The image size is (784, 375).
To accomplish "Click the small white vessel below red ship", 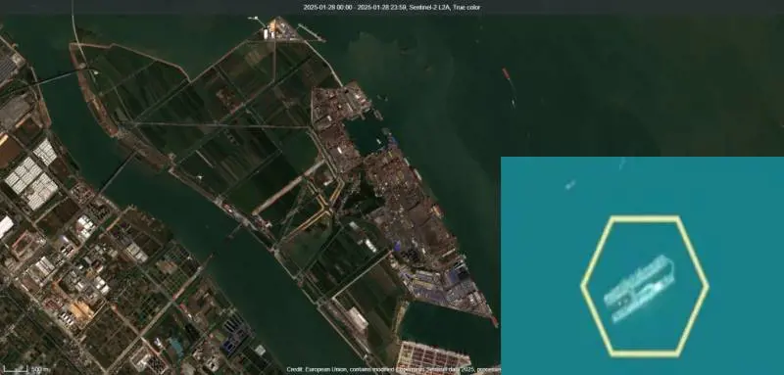I will 514,103.
